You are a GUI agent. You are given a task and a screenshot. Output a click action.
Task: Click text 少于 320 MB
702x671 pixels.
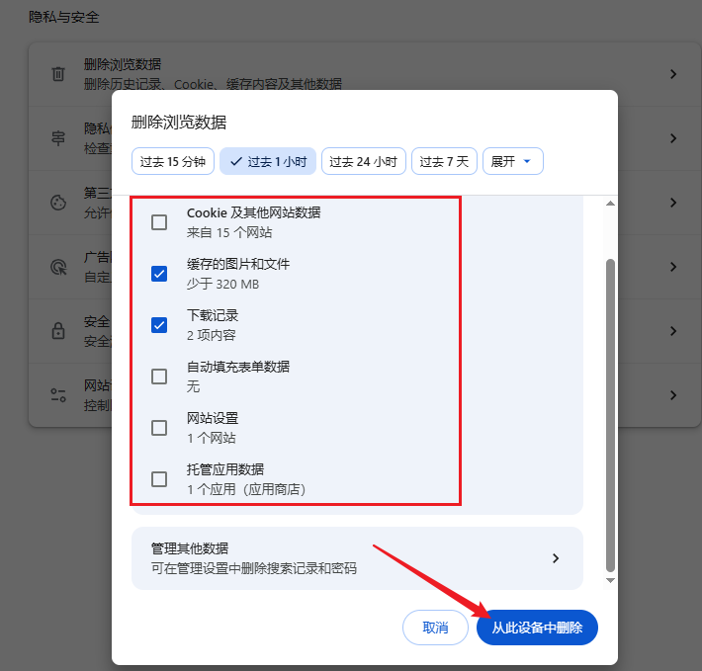coord(222,284)
